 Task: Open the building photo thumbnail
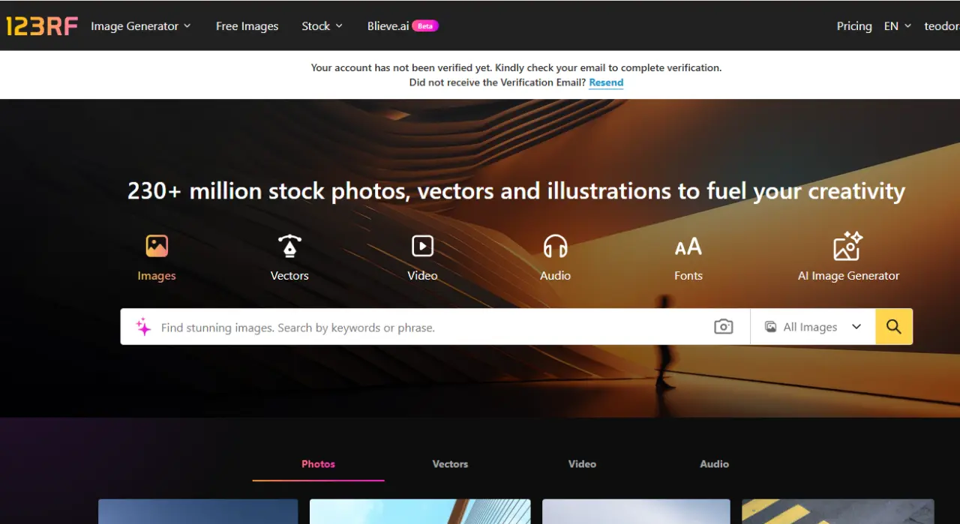pyautogui.click(x=420, y=511)
